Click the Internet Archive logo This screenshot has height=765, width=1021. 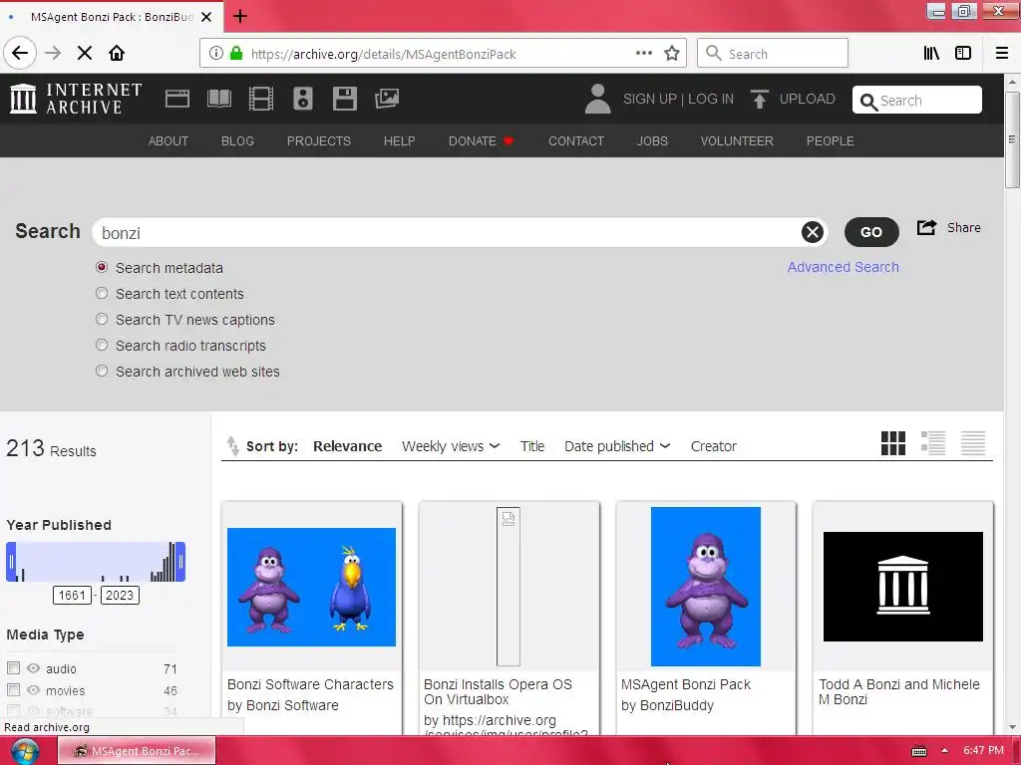tap(76, 99)
